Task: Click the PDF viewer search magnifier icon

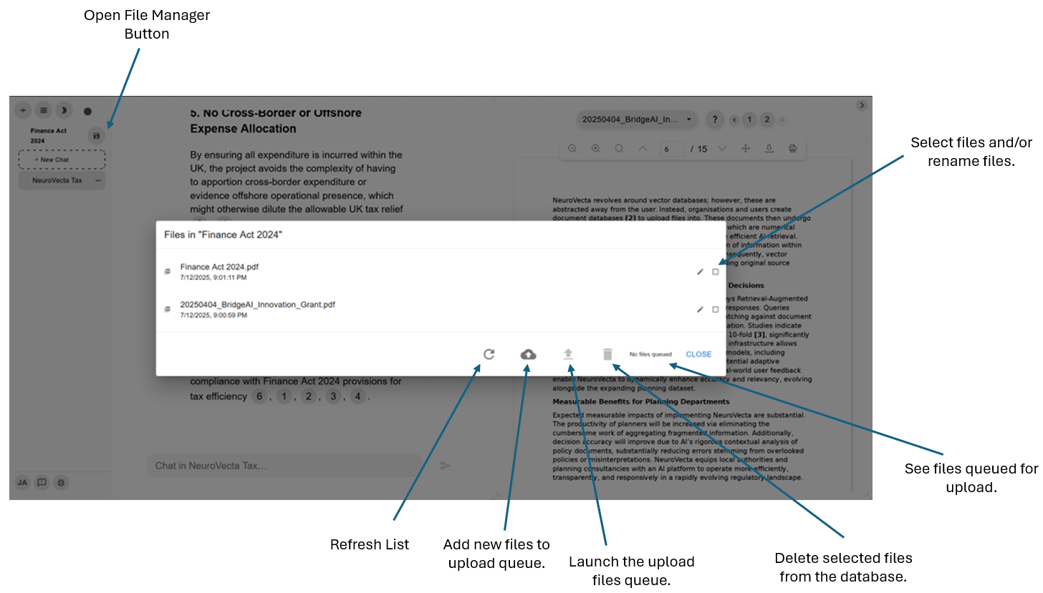Action: click(x=619, y=149)
